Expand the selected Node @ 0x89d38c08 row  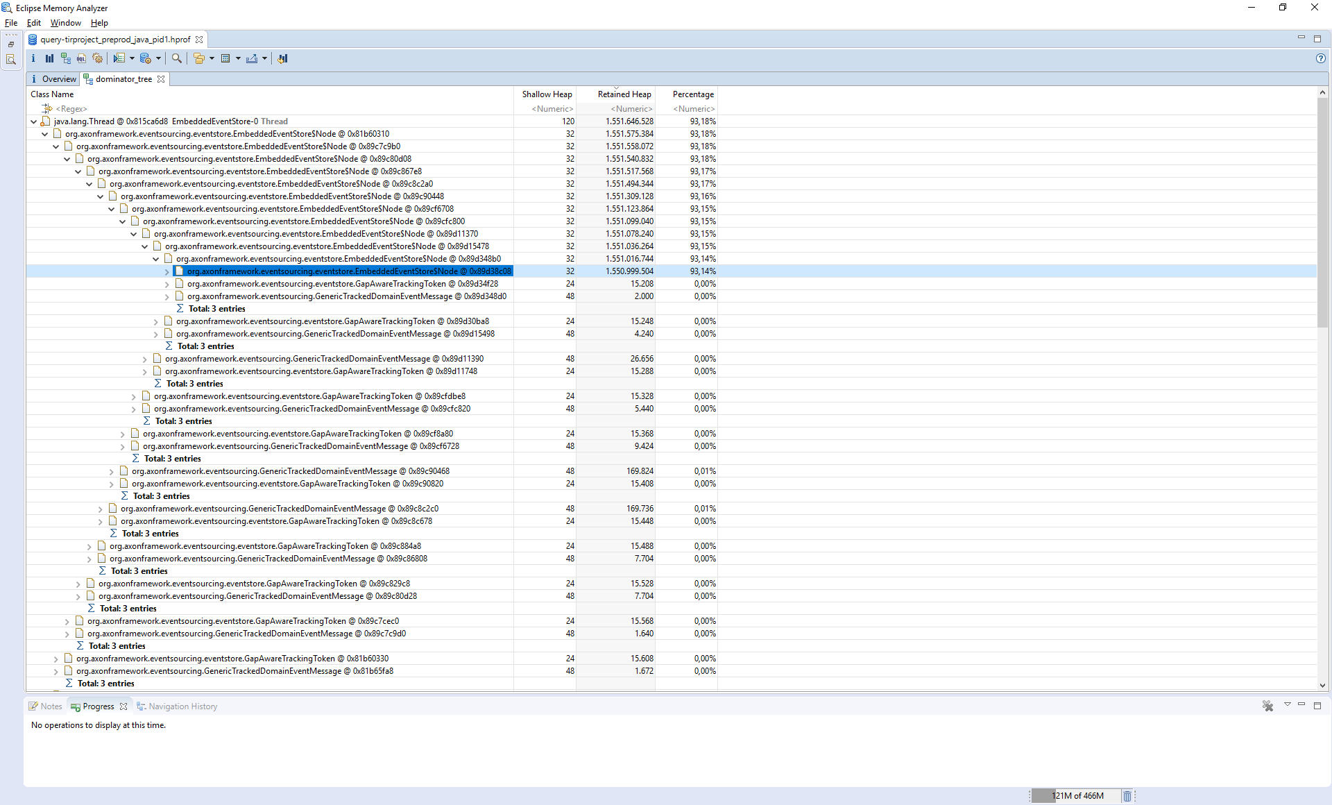tap(166, 271)
